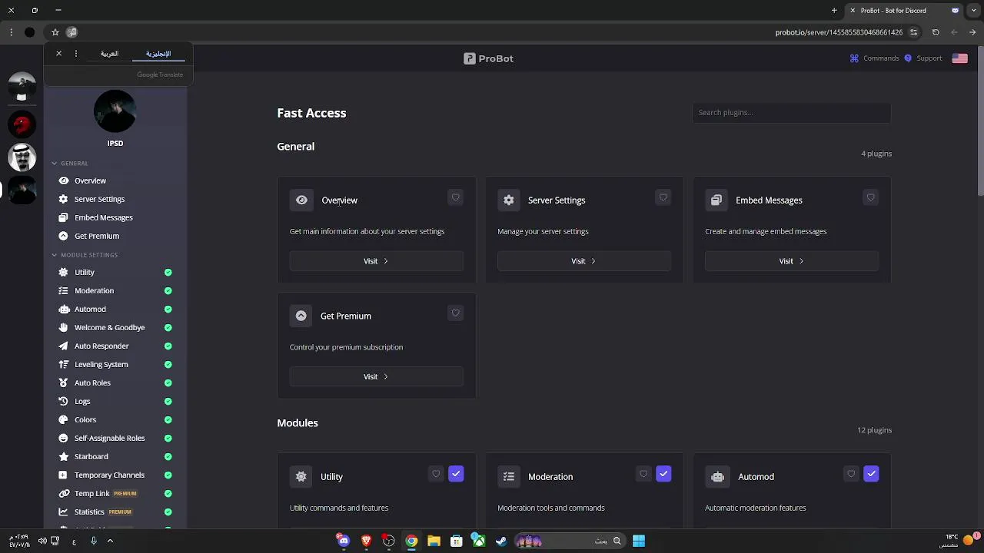
Task: Open Steam from the taskbar
Action: click(x=501, y=541)
